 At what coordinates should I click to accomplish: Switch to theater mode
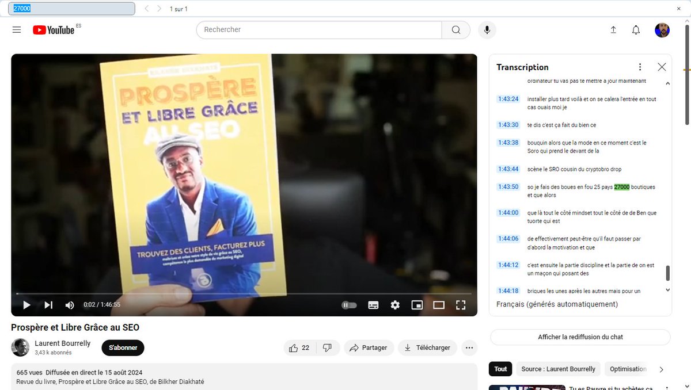click(x=439, y=305)
